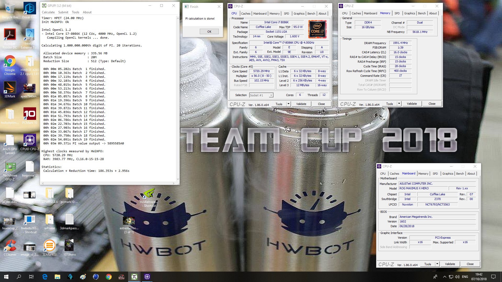This screenshot has width=502, height=282.
Task: Launch 3DMark03 desktop icon
Action: pyautogui.click(x=49, y=248)
